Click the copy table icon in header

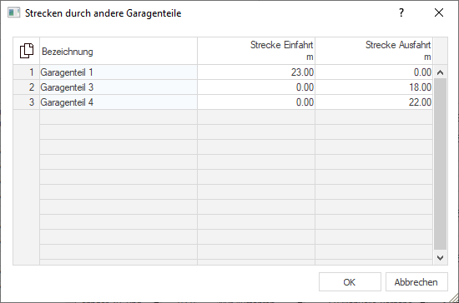click(x=27, y=51)
